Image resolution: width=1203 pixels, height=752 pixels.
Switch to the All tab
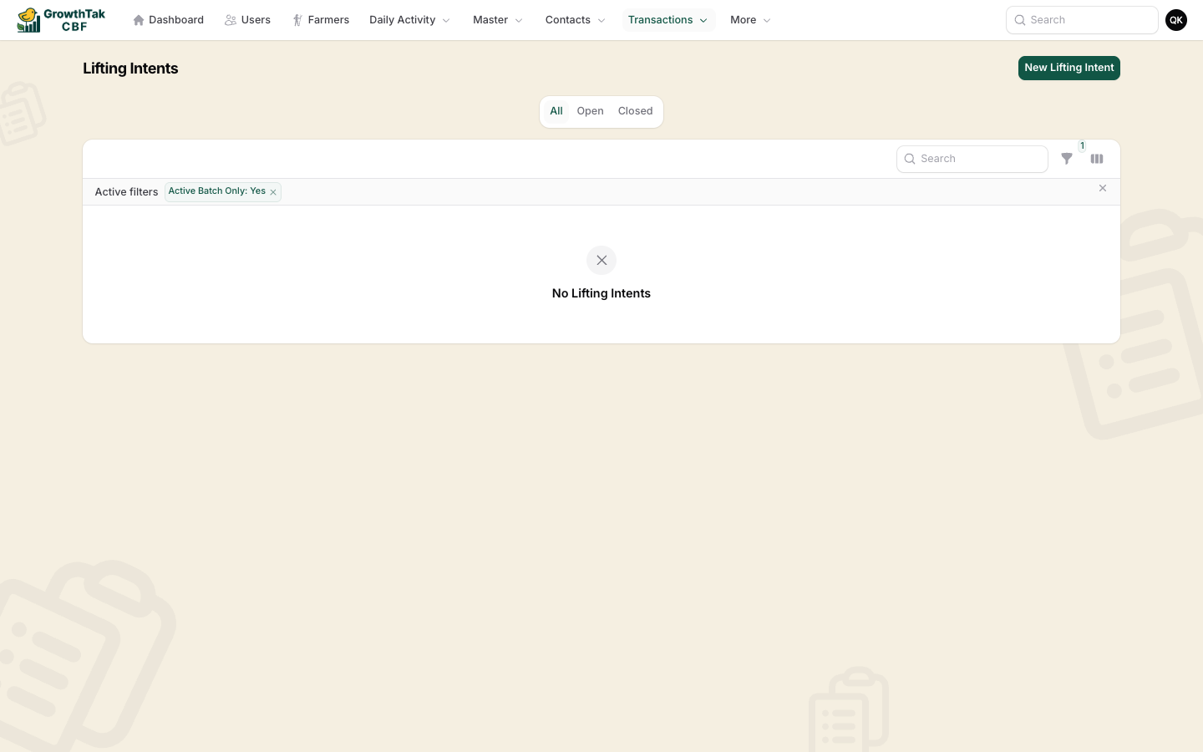556,111
